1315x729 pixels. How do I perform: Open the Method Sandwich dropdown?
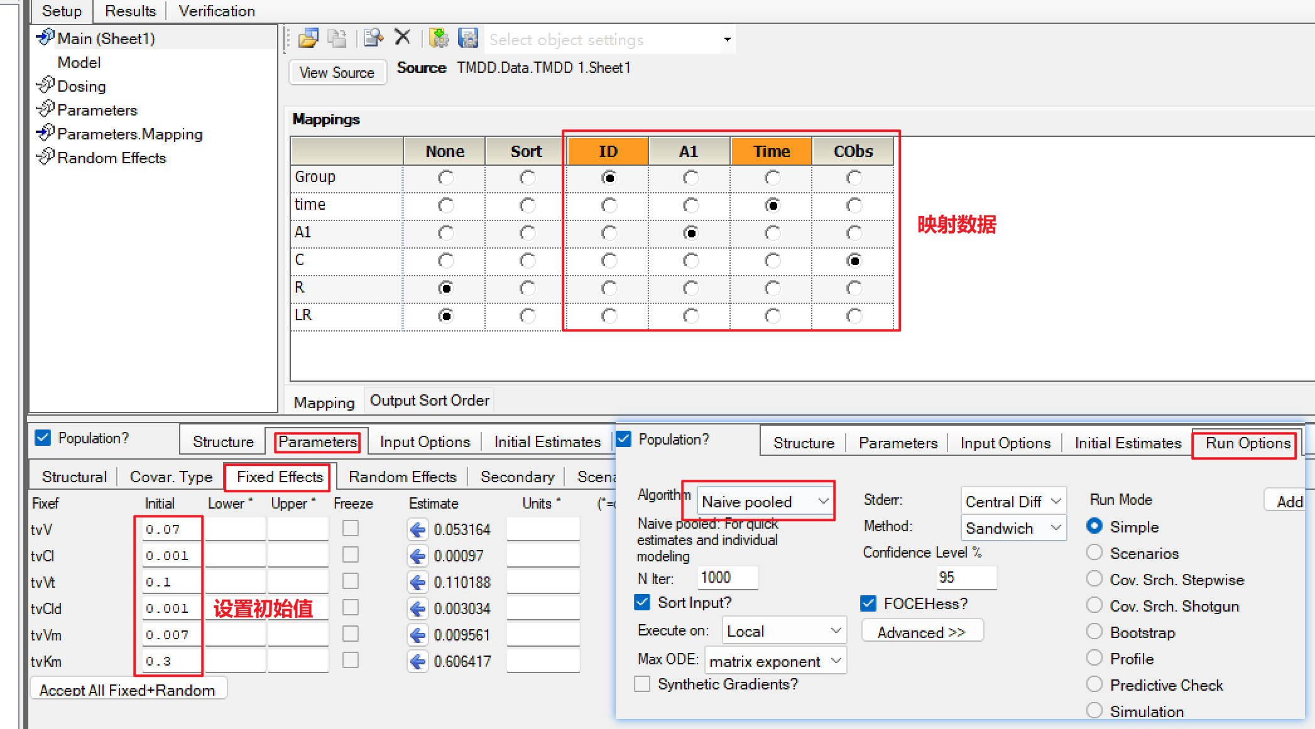[1056, 527]
